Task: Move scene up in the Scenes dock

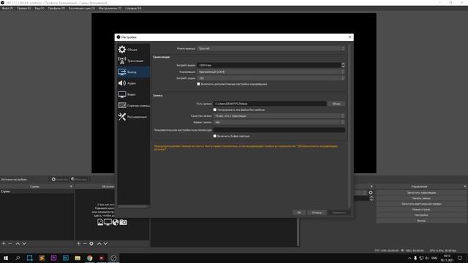Action: (x=18, y=243)
